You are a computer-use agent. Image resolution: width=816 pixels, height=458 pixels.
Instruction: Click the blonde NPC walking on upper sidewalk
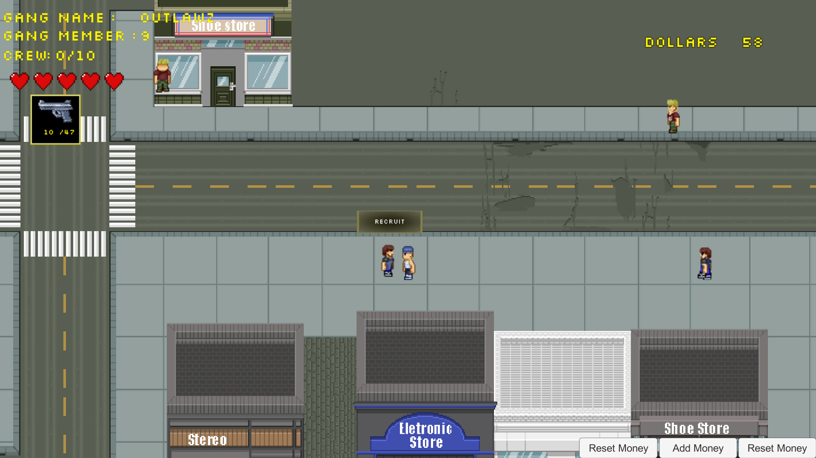coord(673,116)
